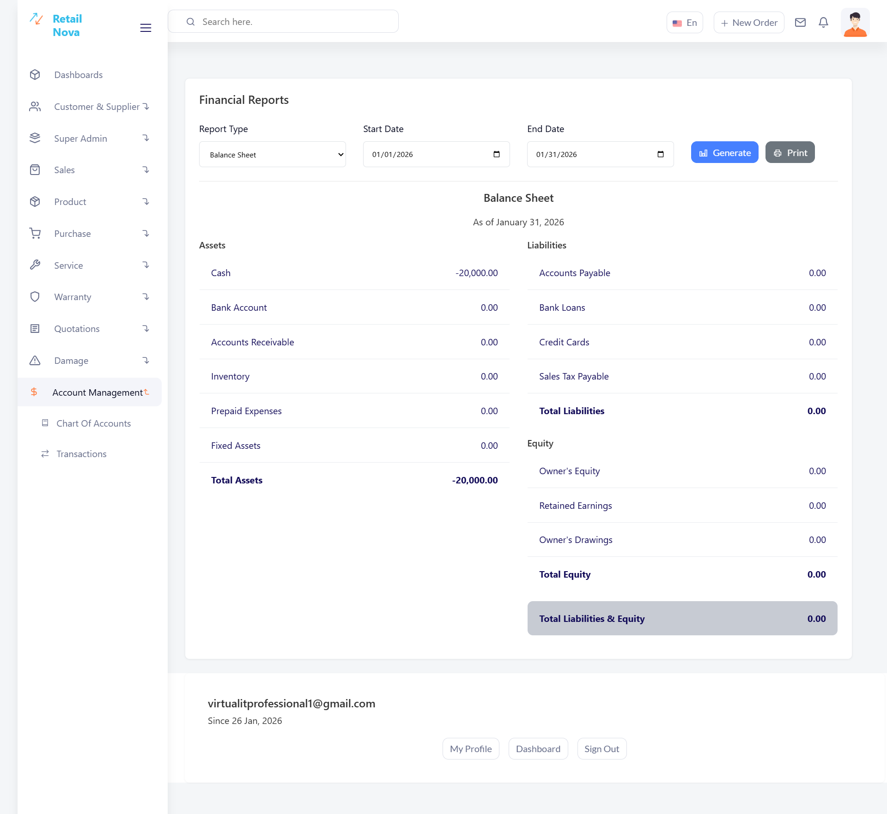Open the Report Type dropdown
Image resolution: width=887 pixels, height=814 pixels.
pyautogui.click(x=272, y=154)
